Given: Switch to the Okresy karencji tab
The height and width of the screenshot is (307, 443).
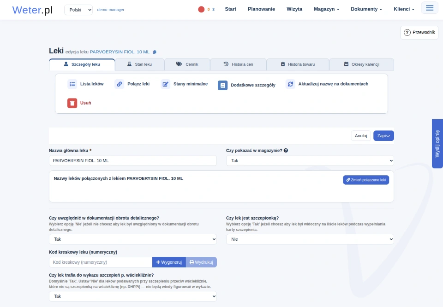Looking at the screenshot, I should tap(361, 64).
